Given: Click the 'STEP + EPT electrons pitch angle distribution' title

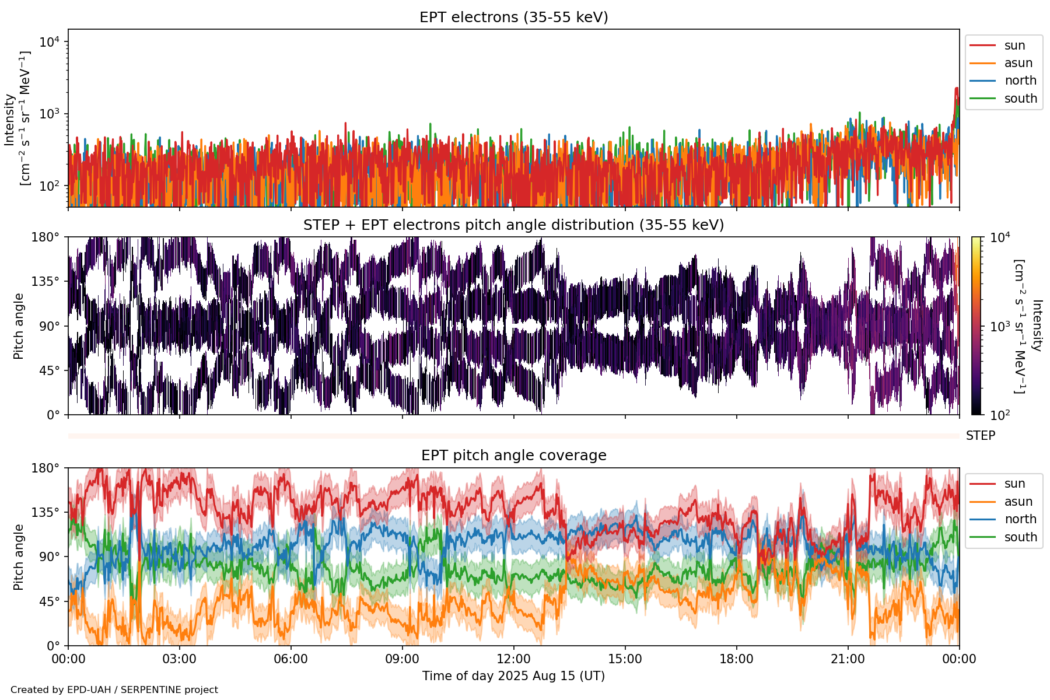Looking at the screenshot, I should point(513,225).
